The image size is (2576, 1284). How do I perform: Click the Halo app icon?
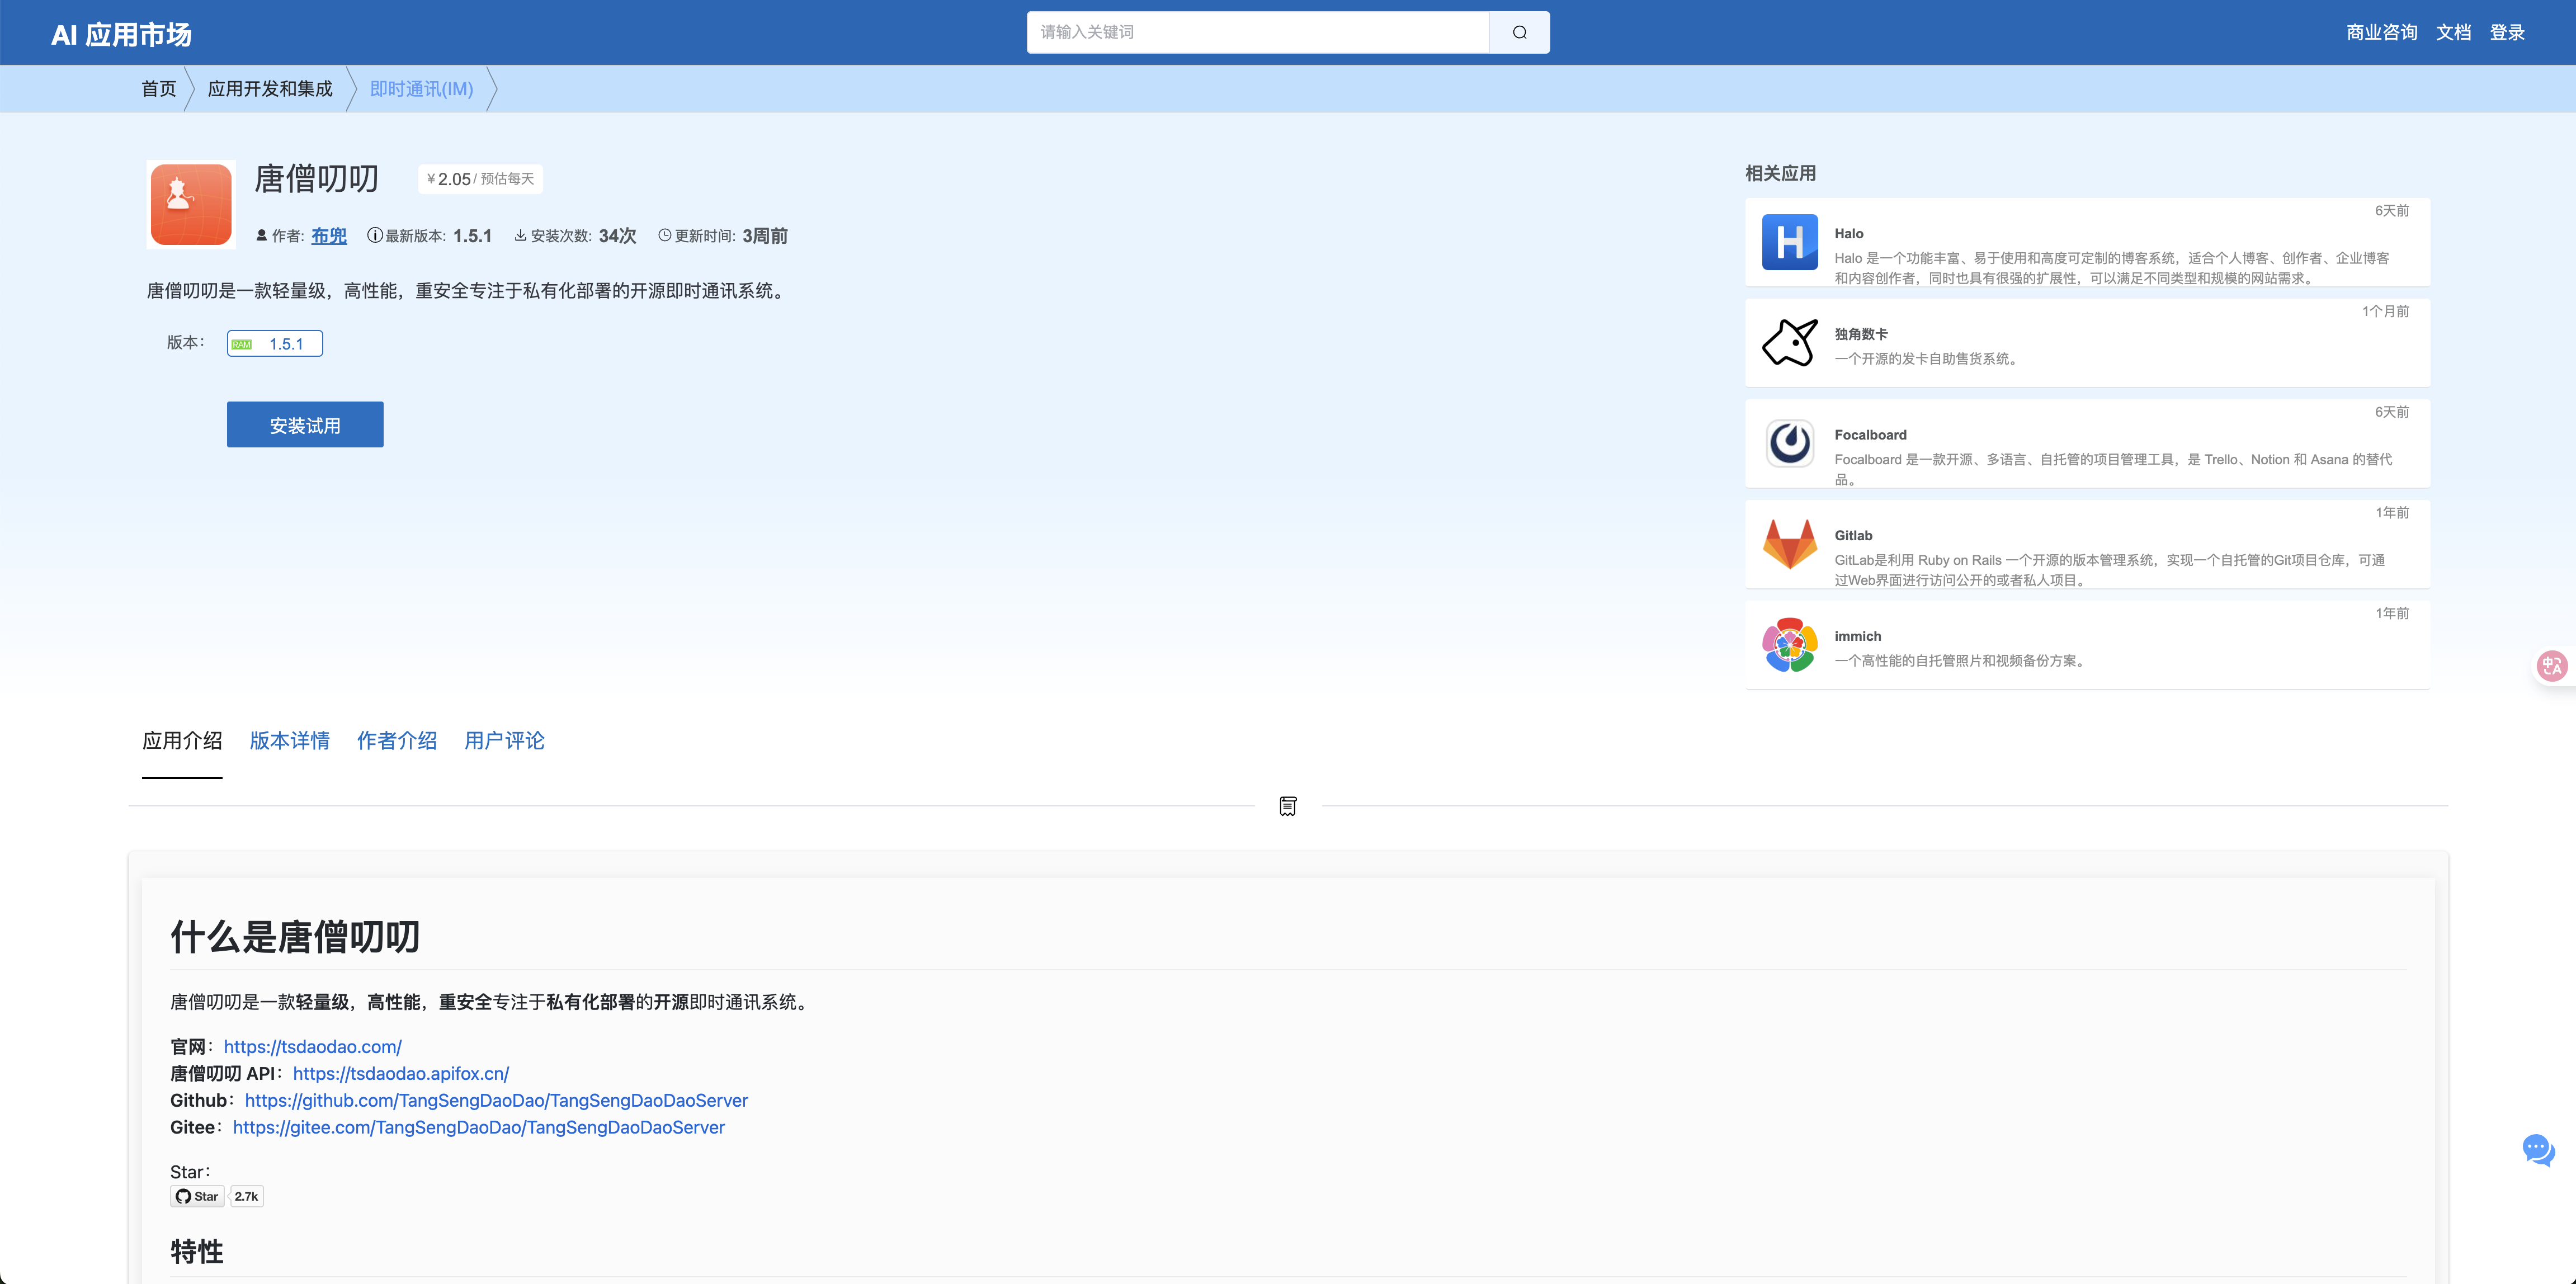(1789, 242)
